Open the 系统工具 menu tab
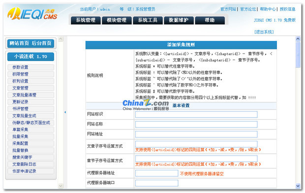Viewport: 305px width, 193px height. [148, 20]
